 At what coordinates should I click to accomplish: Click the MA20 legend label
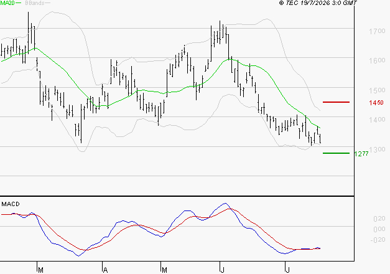pyautogui.click(x=7, y=2)
